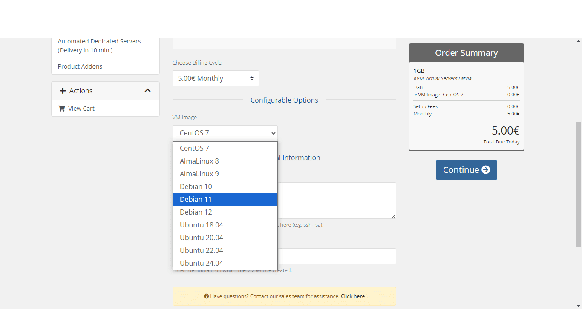The height and width of the screenshot is (327, 582).
Task: Click the domain input field
Action: [x=337, y=256]
